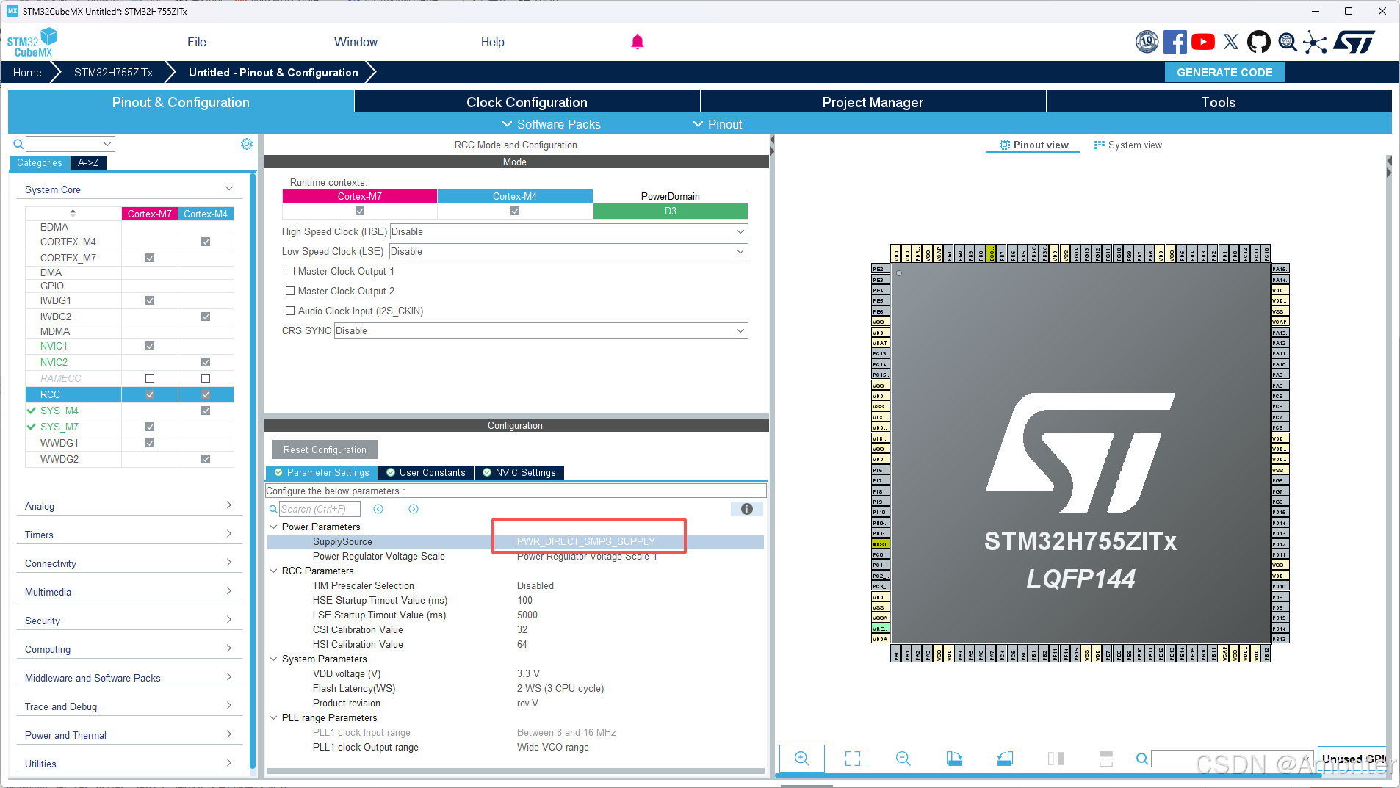Collapse the Power Parameters section
Screen dimensions: 1400x788
point(273,527)
